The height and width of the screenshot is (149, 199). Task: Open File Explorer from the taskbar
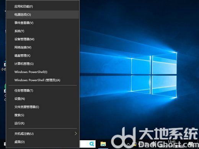click(103, 144)
